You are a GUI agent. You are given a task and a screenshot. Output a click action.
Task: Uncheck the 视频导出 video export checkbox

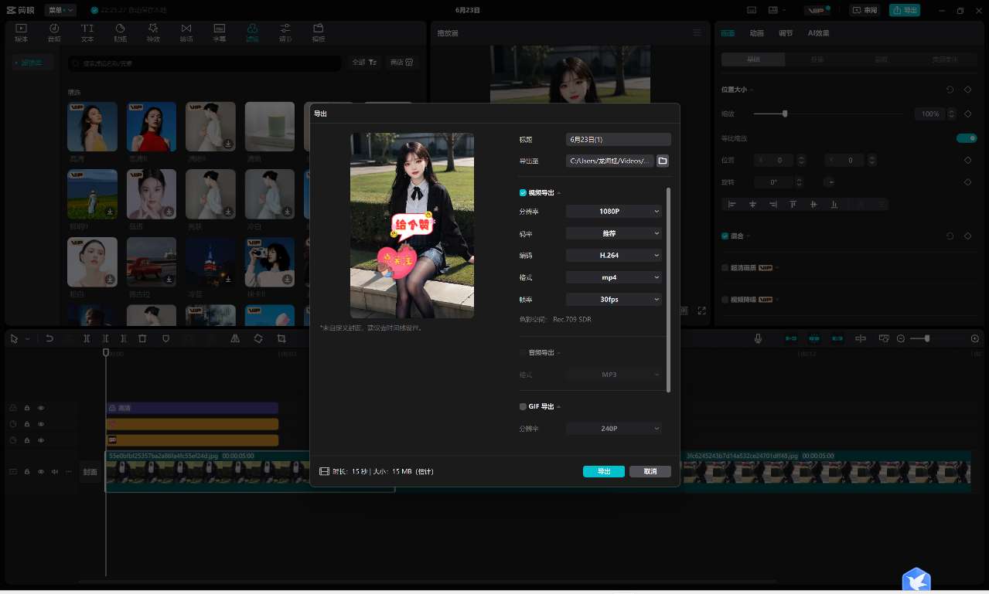(523, 192)
